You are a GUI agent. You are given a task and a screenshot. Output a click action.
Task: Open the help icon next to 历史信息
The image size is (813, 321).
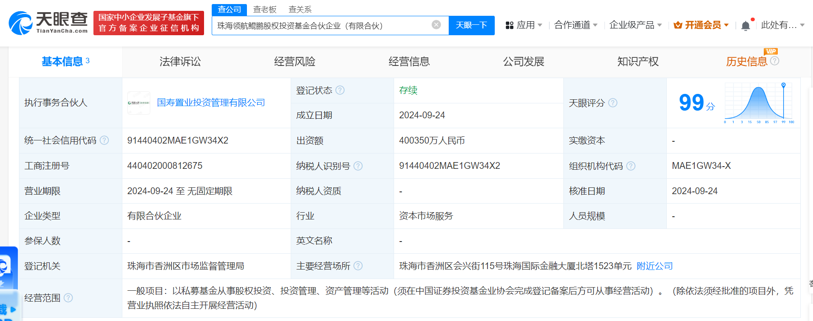point(775,60)
